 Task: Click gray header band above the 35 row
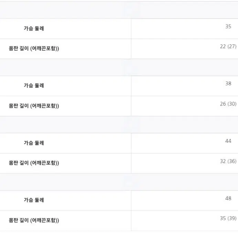(119, 10)
